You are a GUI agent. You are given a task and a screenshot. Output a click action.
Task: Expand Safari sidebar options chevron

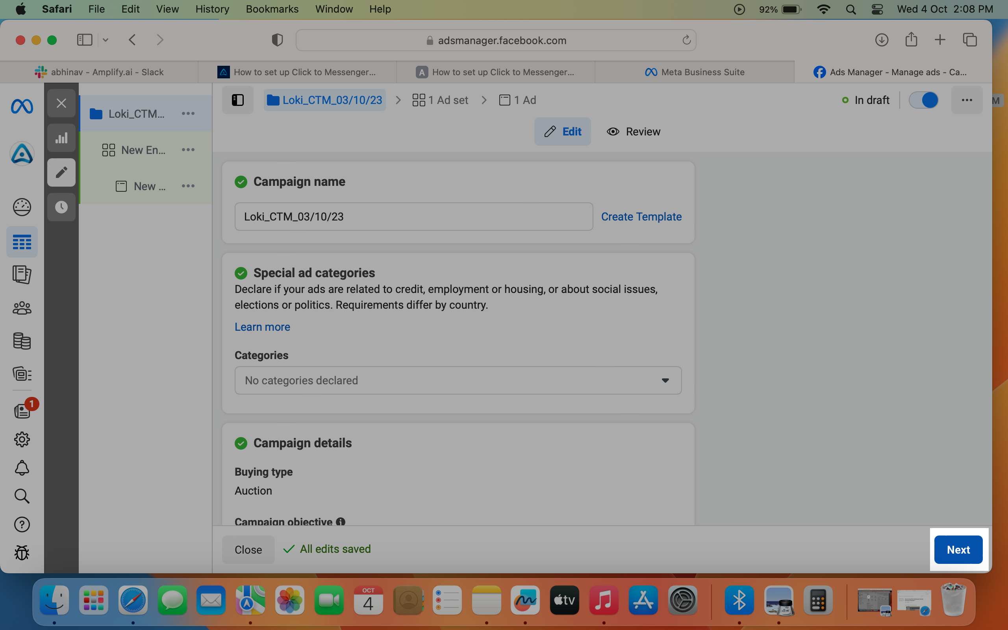coord(106,40)
